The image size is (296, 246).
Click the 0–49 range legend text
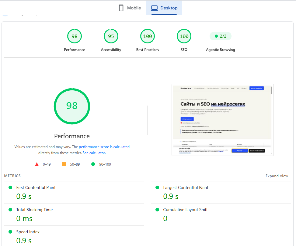(x=47, y=164)
